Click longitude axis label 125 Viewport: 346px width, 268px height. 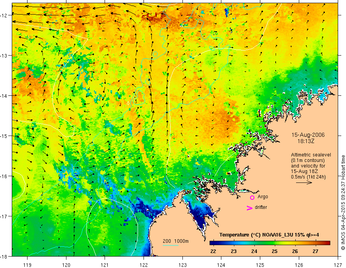[260, 265]
